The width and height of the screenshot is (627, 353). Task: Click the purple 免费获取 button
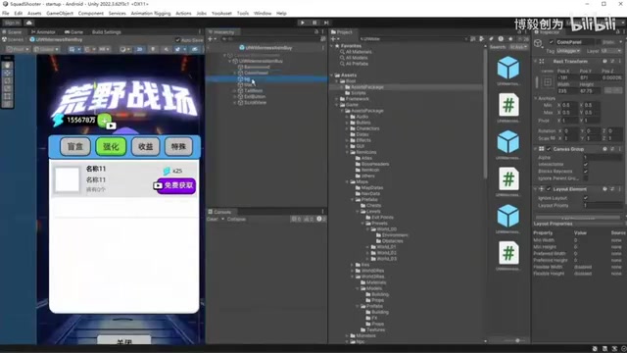click(175, 185)
